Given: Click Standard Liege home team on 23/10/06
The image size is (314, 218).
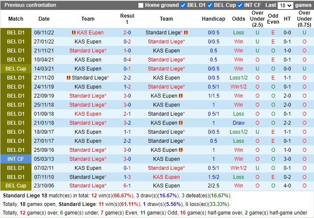Looking at the screenshot, I should [88, 186].
